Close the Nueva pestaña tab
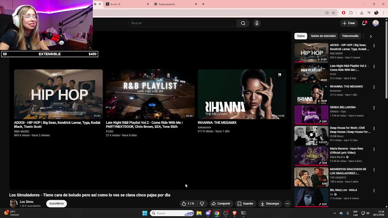The width and height of the screenshot is (388, 218). pos(196,4)
